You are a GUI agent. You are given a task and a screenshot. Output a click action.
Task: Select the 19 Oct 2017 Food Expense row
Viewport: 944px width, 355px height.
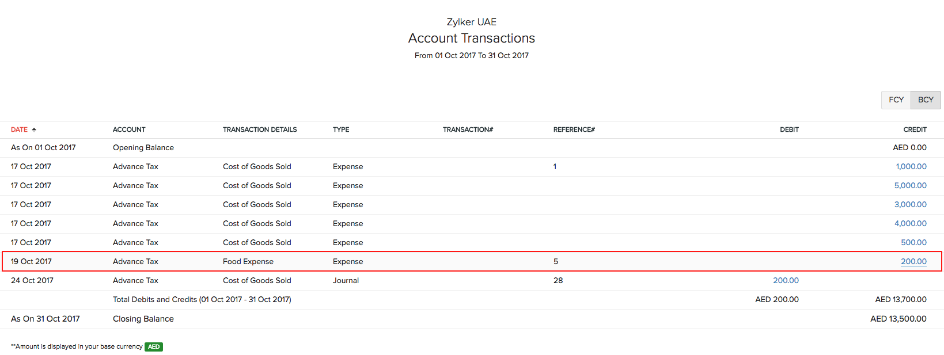tap(438, 262)
